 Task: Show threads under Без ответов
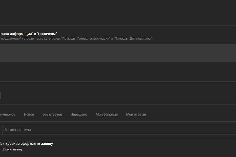coord(52,114)
